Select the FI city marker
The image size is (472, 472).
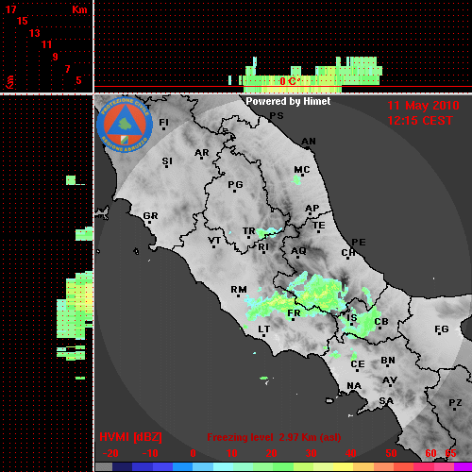(x=163, y=124)
